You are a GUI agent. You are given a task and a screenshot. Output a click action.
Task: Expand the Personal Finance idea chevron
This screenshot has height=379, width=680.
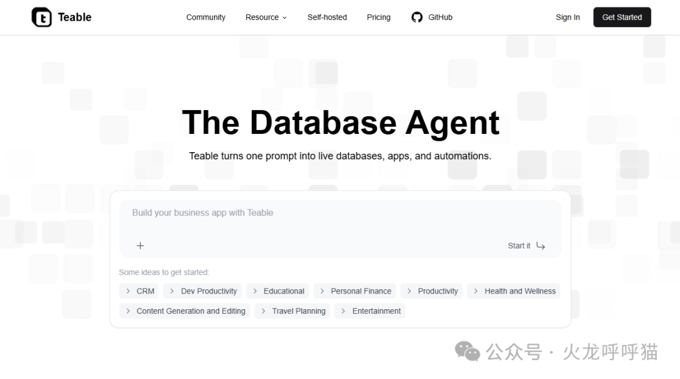point(322,291)
